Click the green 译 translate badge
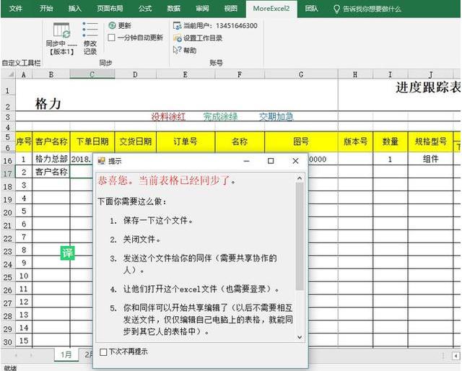Screen dimensions: 462x371 (x=67, y=253)
